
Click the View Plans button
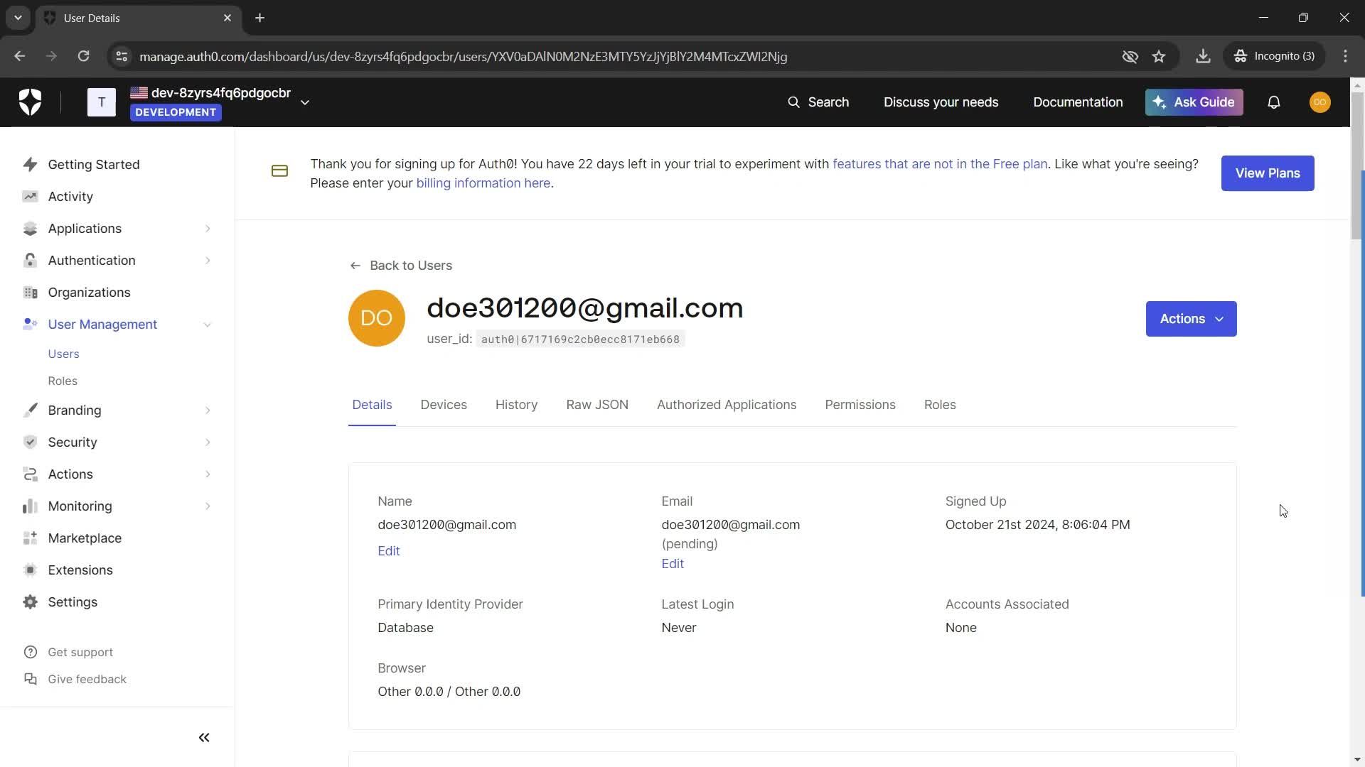point(1268,173)
